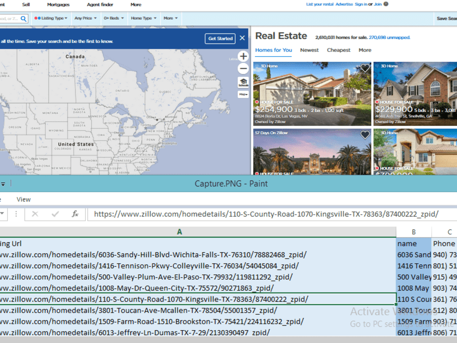Select the 110-S-County-Road-1070-Kingsville URL cell
457x343 pixels.
(x=198, y=299)
